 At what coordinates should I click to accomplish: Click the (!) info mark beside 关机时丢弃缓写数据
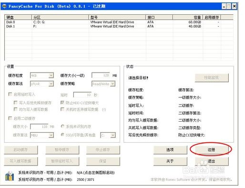(104, 109)
